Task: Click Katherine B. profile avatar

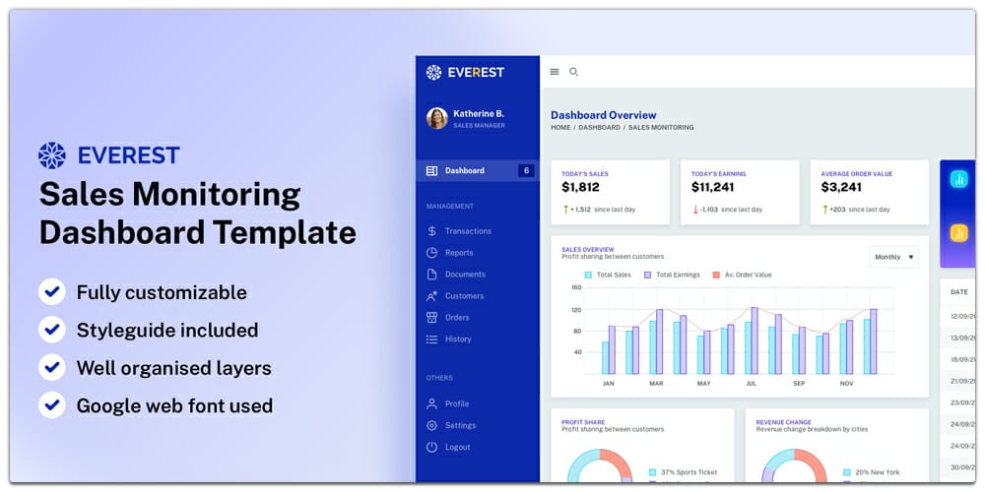Action: (x=437, y=118)
